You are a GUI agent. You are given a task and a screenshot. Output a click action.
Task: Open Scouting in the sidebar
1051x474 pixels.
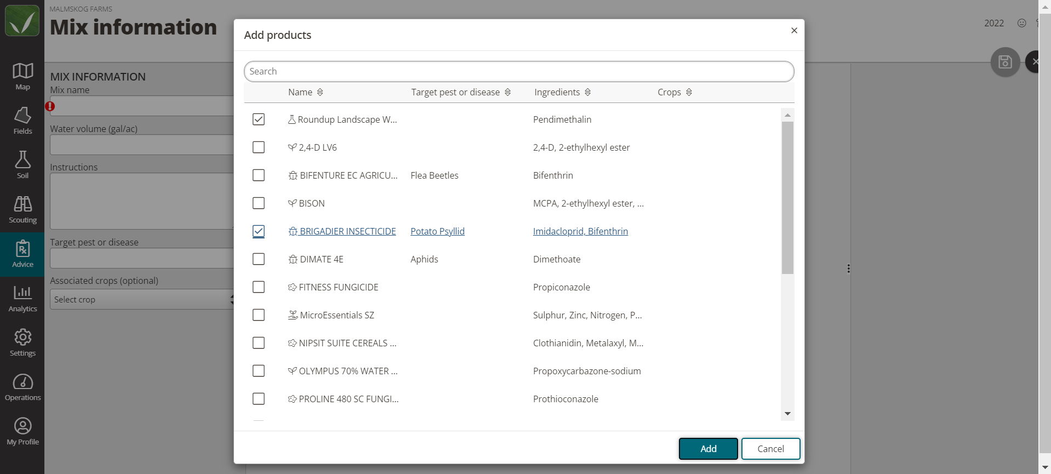tap(22, 210)
